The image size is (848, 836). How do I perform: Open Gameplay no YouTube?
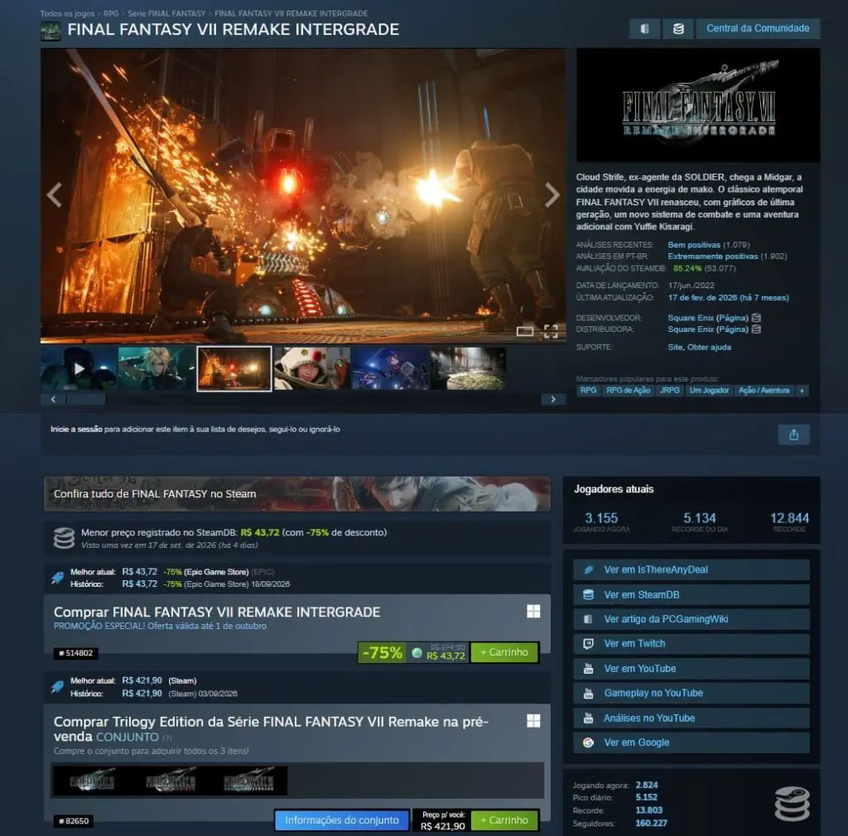tap(691, 693)
